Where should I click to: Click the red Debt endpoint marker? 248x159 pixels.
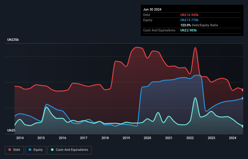(243, 90)
